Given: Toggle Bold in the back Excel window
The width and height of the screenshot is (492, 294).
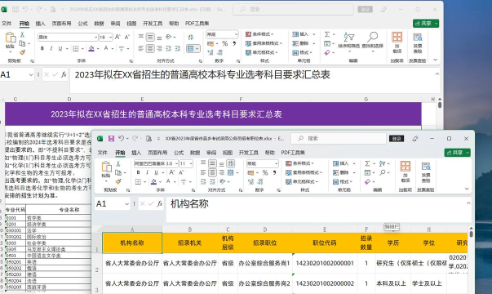Looking at the screenshot, I should click(x=42, y=48).
